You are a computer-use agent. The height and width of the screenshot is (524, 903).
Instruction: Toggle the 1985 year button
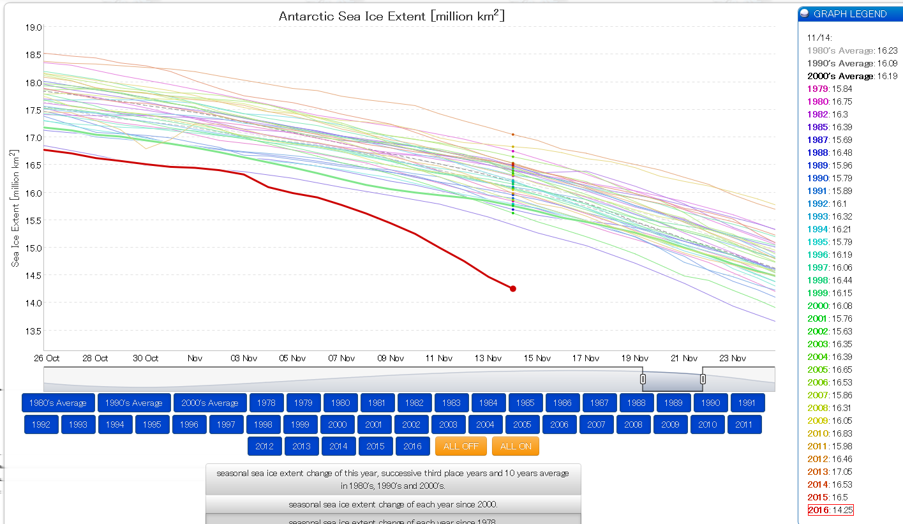point(525,403)
